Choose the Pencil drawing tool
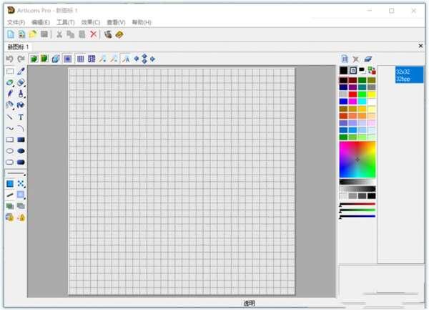 point(10,94)
